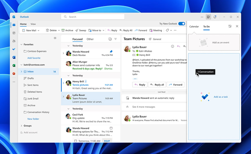This screenshot has width=251, height=154.
Task: Click the select-all checkbox icon in message list
Action: coord(110,39)
